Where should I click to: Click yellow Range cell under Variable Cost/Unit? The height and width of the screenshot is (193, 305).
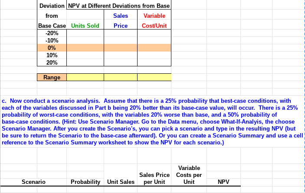click(154, 77)
